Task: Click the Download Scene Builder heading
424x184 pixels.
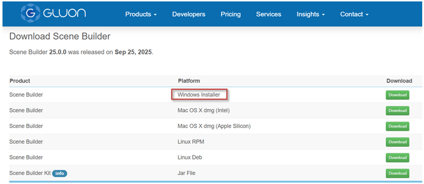Action: coord(60,36)
